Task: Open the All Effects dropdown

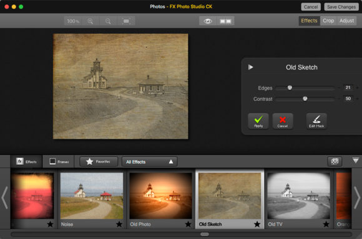Action: [x=149, y=162]
